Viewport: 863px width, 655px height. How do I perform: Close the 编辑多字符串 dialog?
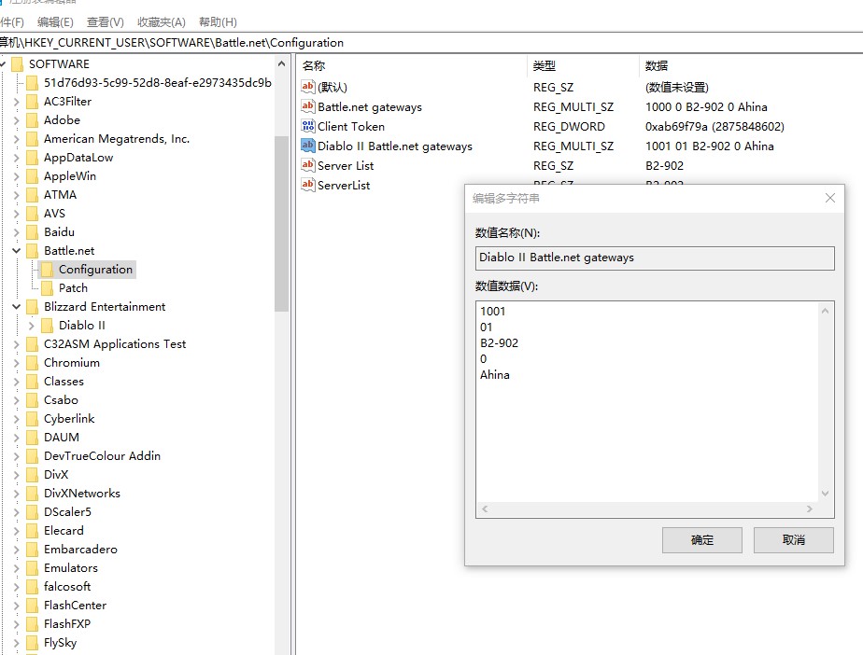[830, 198]
